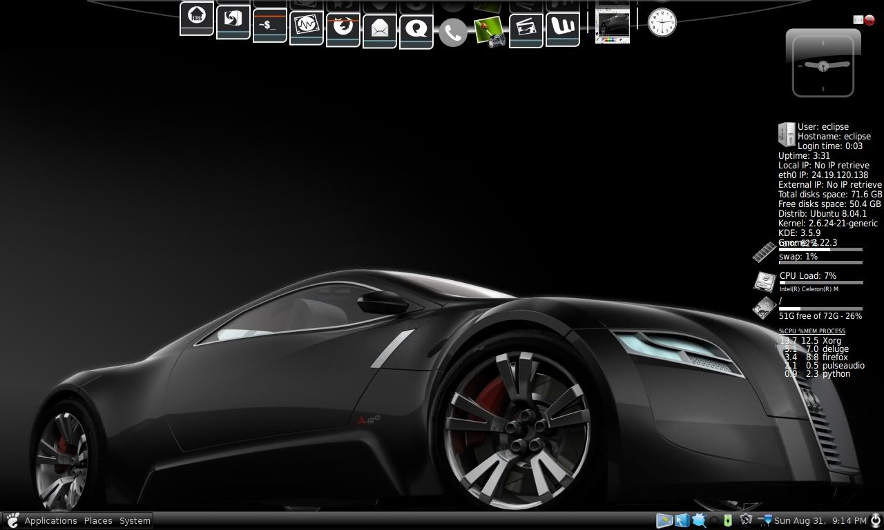Click 'Intel(R) Celeron(R) M' text
This screenshot has width=884, height=530.
[x=809, y=289]
